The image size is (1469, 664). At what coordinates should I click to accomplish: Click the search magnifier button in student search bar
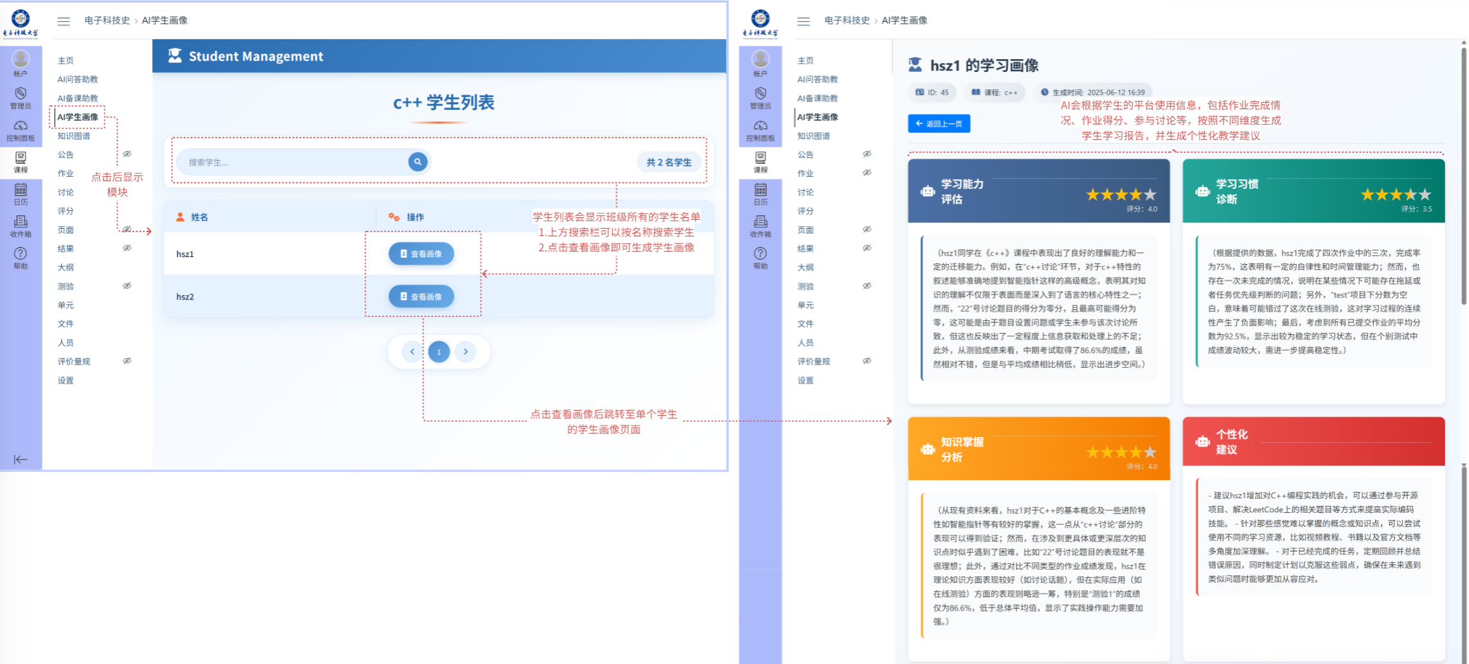417,162
